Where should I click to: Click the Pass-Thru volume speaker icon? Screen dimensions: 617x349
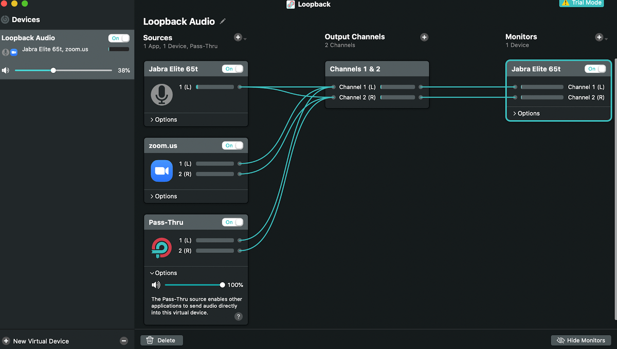(x=156, y=285)
